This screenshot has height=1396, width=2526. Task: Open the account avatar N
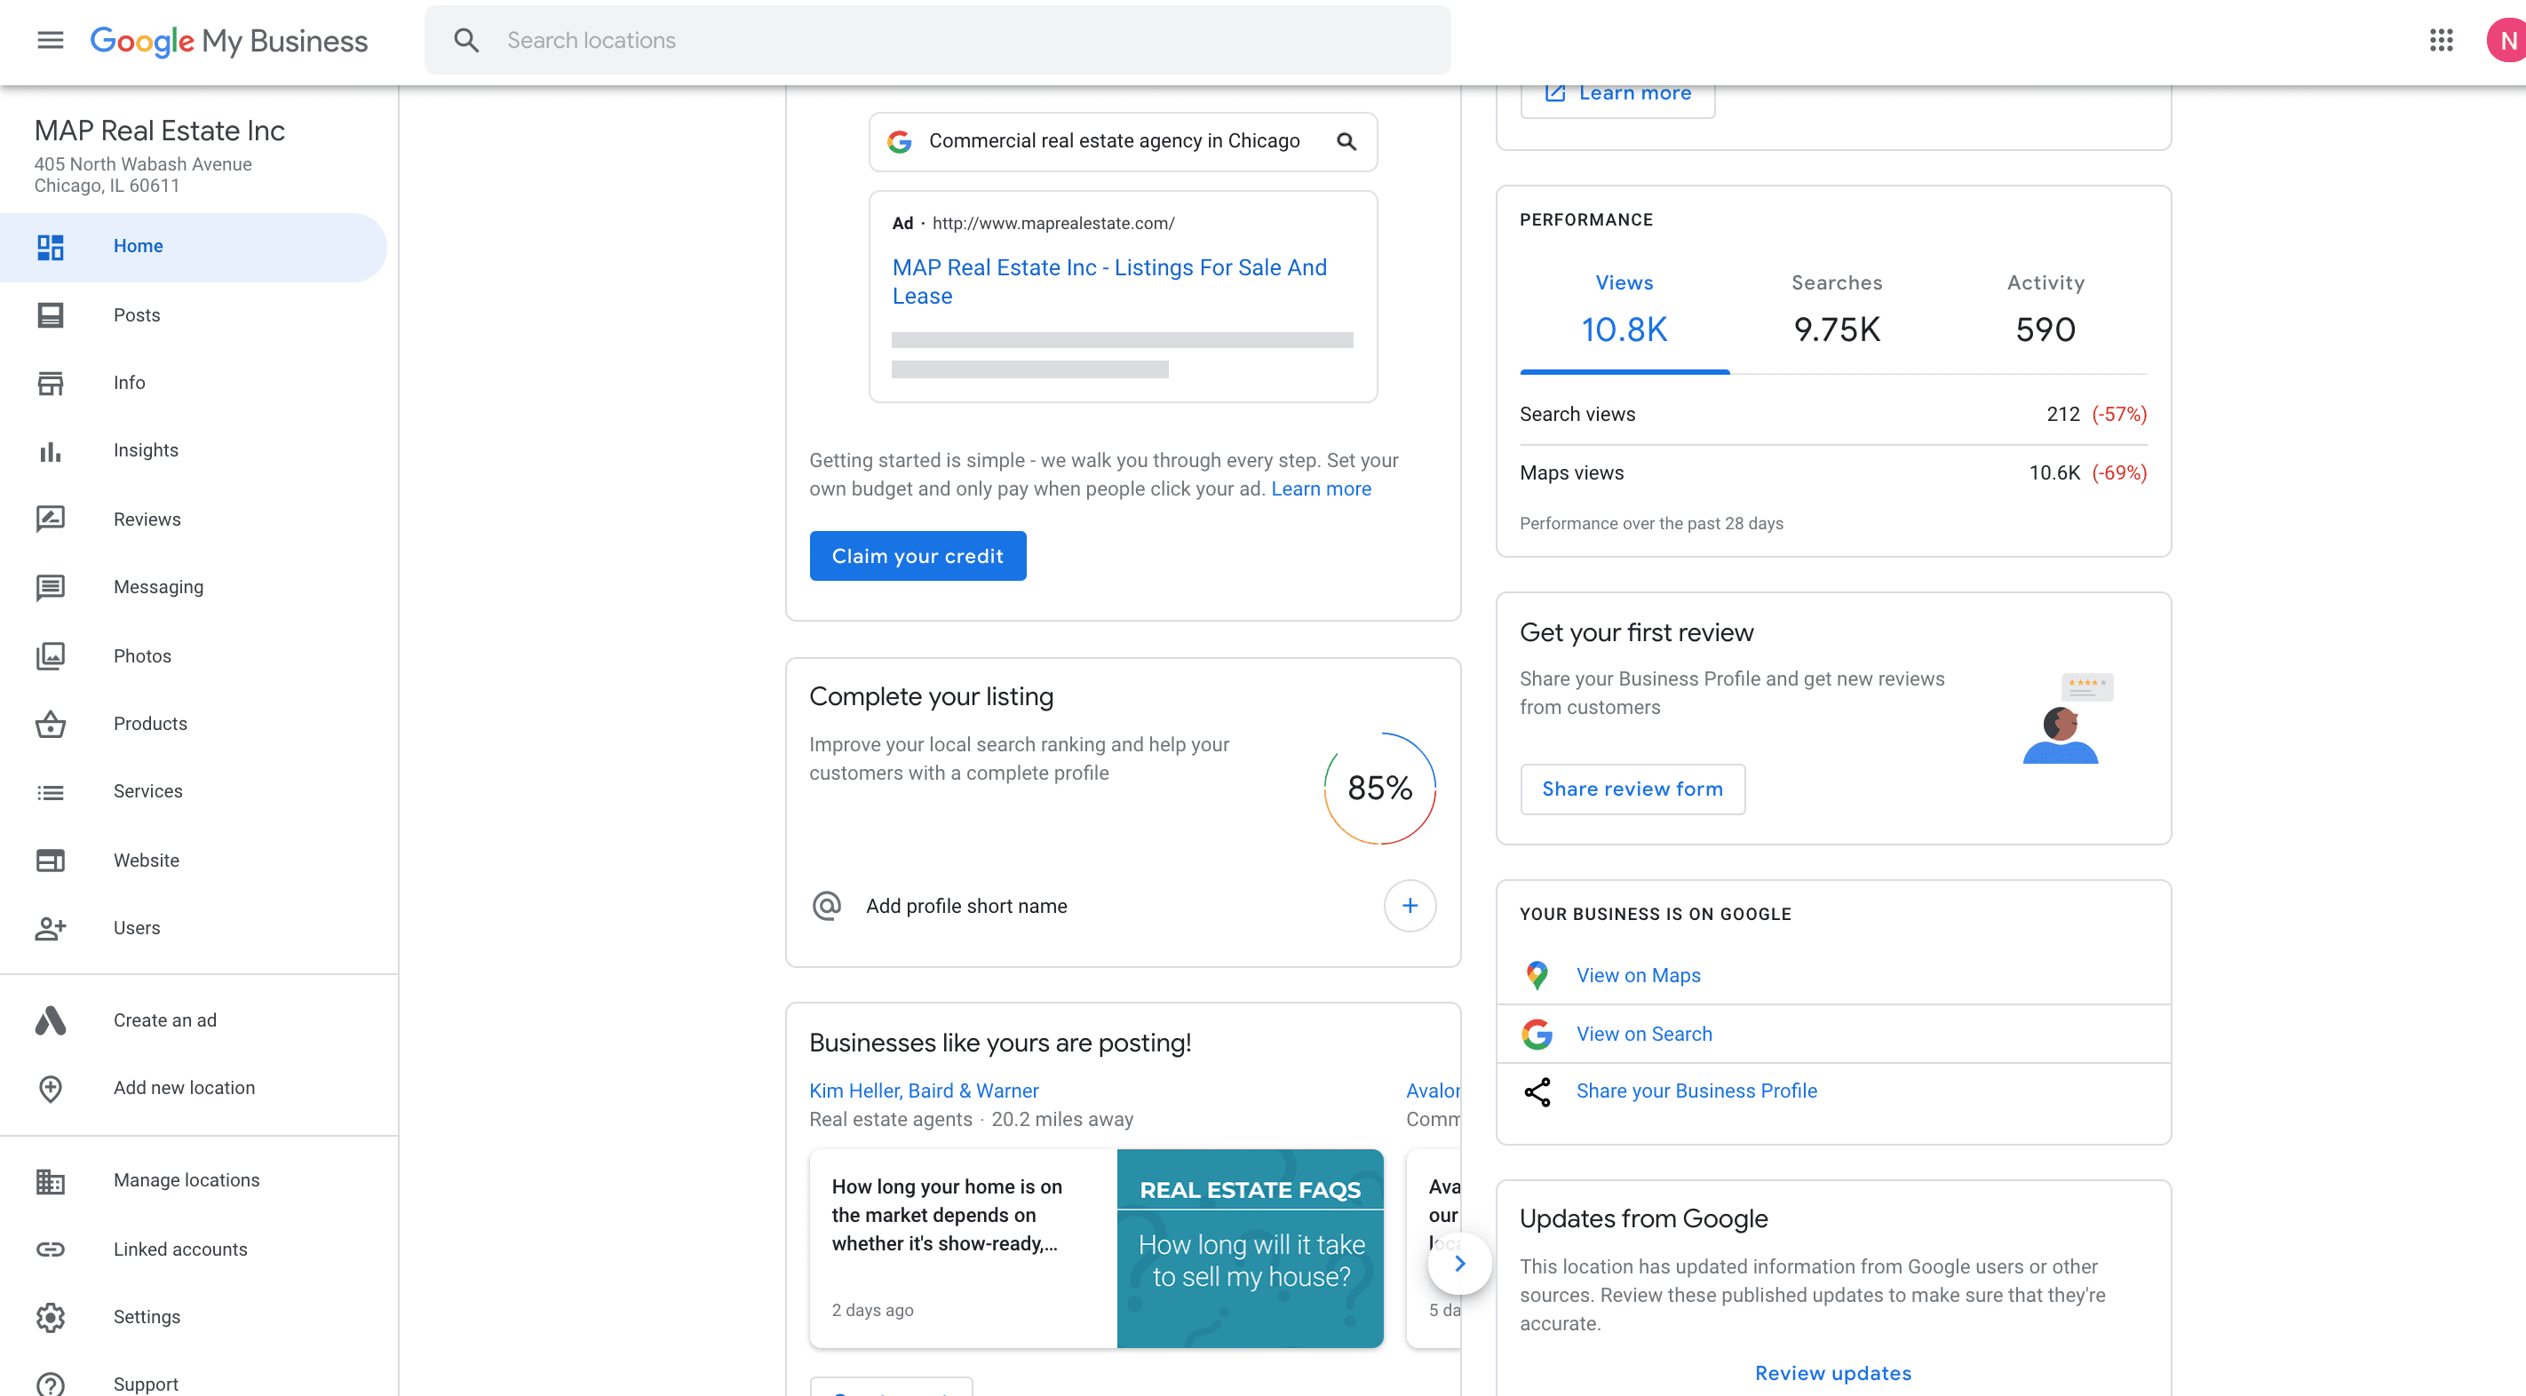[x=2506, y=40]
